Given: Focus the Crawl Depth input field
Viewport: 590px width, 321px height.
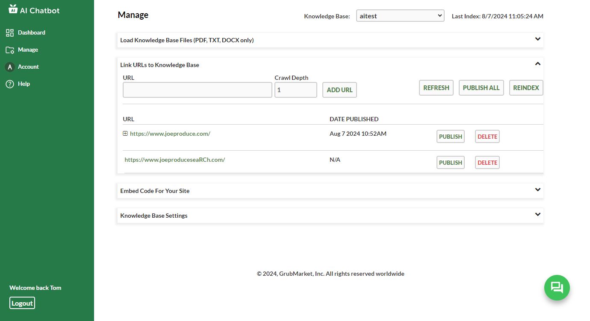Looking at the screenshot, I should [295, 90].
